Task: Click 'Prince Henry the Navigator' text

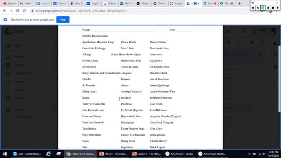Action: (x=126, y=54)
